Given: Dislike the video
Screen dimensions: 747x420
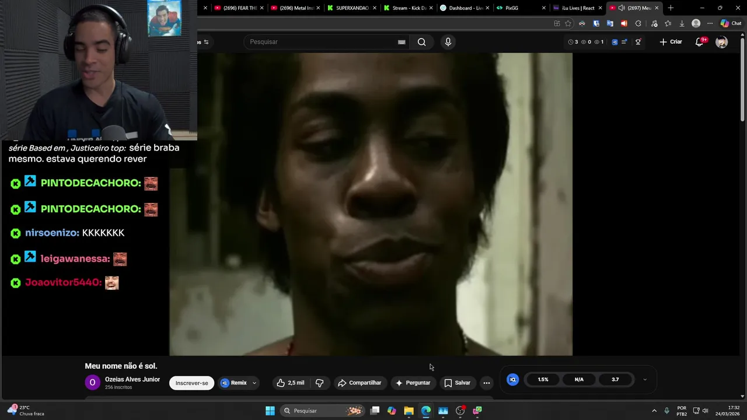Looking at the screenshot, I should pos(320,383).
